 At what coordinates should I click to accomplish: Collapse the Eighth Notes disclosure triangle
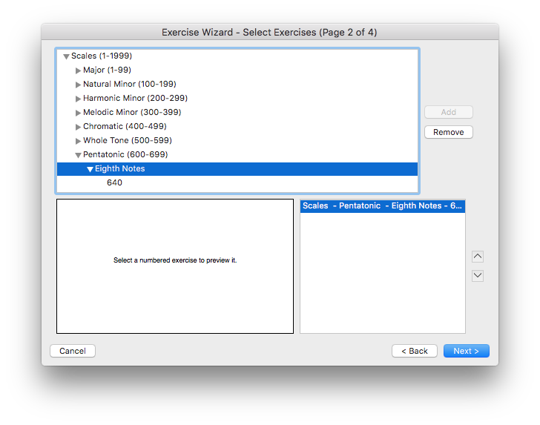(x=90, y=169)
